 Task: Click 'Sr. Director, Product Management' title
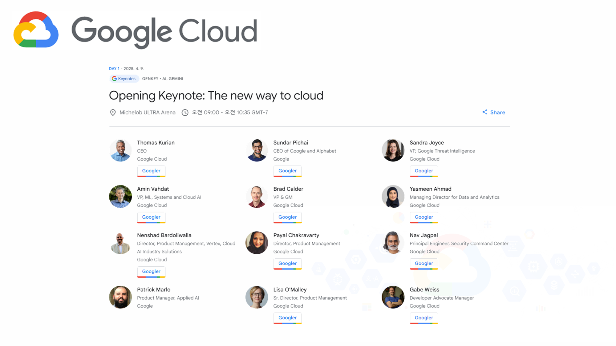click(310, 298)
